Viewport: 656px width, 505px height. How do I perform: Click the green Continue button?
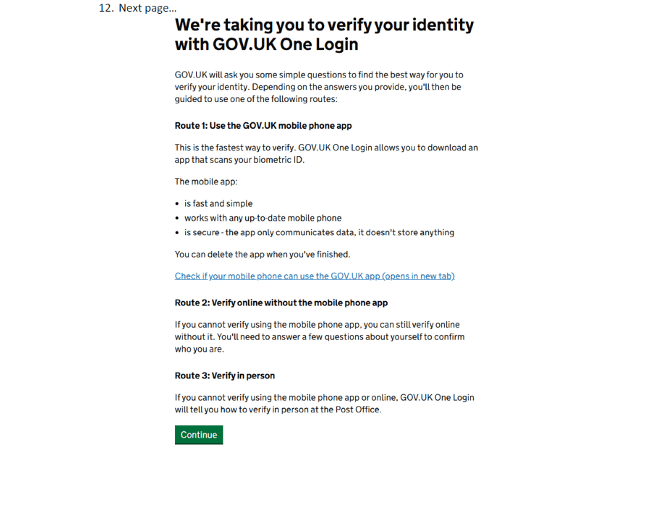[199, 435]
